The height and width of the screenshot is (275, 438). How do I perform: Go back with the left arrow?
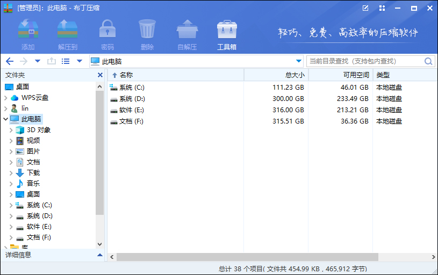pos(10,61)
